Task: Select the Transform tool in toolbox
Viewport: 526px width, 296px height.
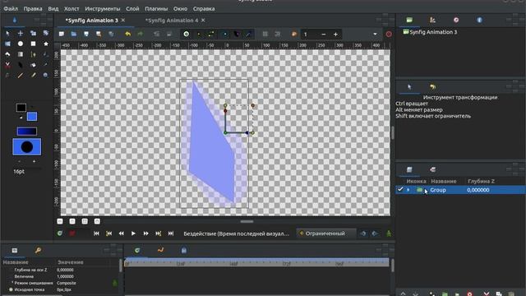Action: [x=7, y=33]
